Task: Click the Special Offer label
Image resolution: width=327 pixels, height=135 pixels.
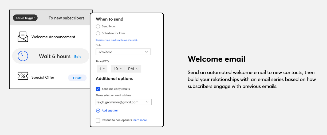Action: pyautogui.click(x=43, y=77)
